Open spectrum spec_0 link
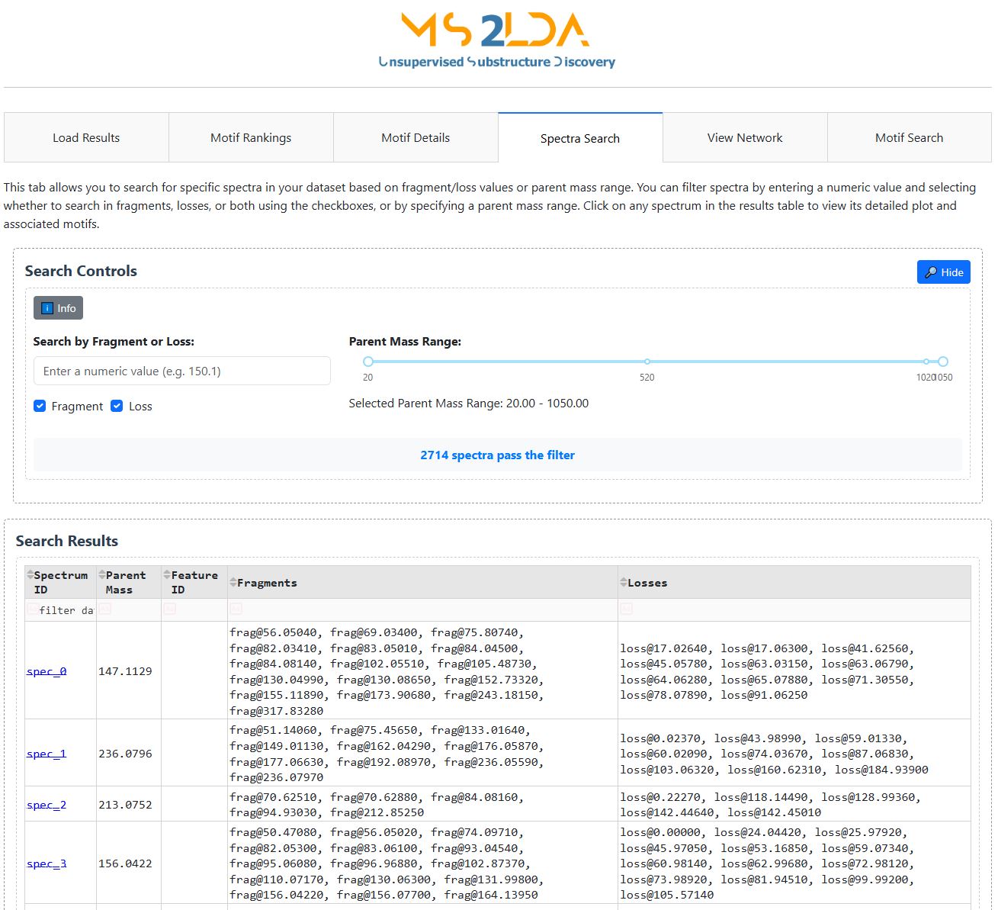Viewport: 998px width, 910px height. pos(47,671)
